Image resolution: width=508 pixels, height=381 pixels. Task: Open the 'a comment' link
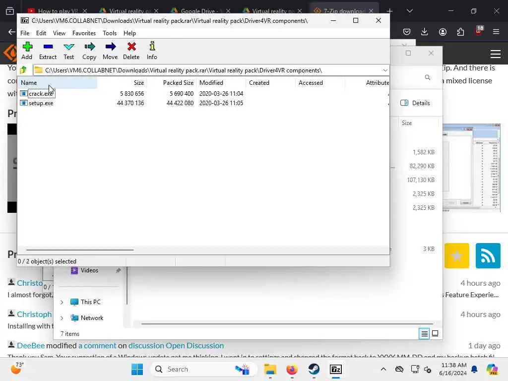coord(97,345)
